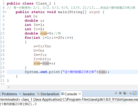Click 'int fz=2;' declaration
Viewport: 138px width, 107px height.
34,29
